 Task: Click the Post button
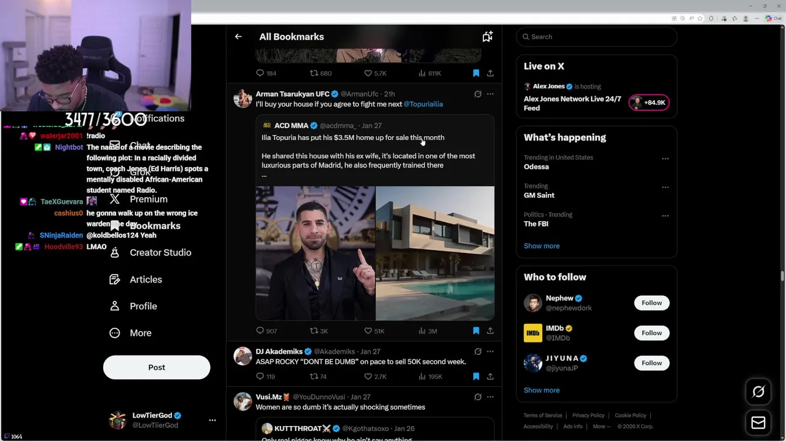pos(157,367)
